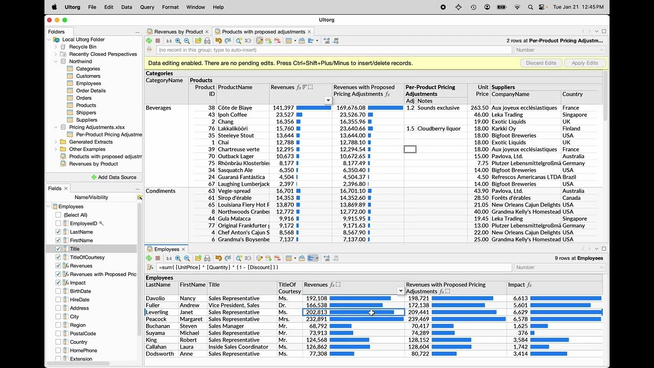Viewport: 654px width, 368px height.
Task: Click Davolio's Impact bar
Action: [x=566, y=298]
